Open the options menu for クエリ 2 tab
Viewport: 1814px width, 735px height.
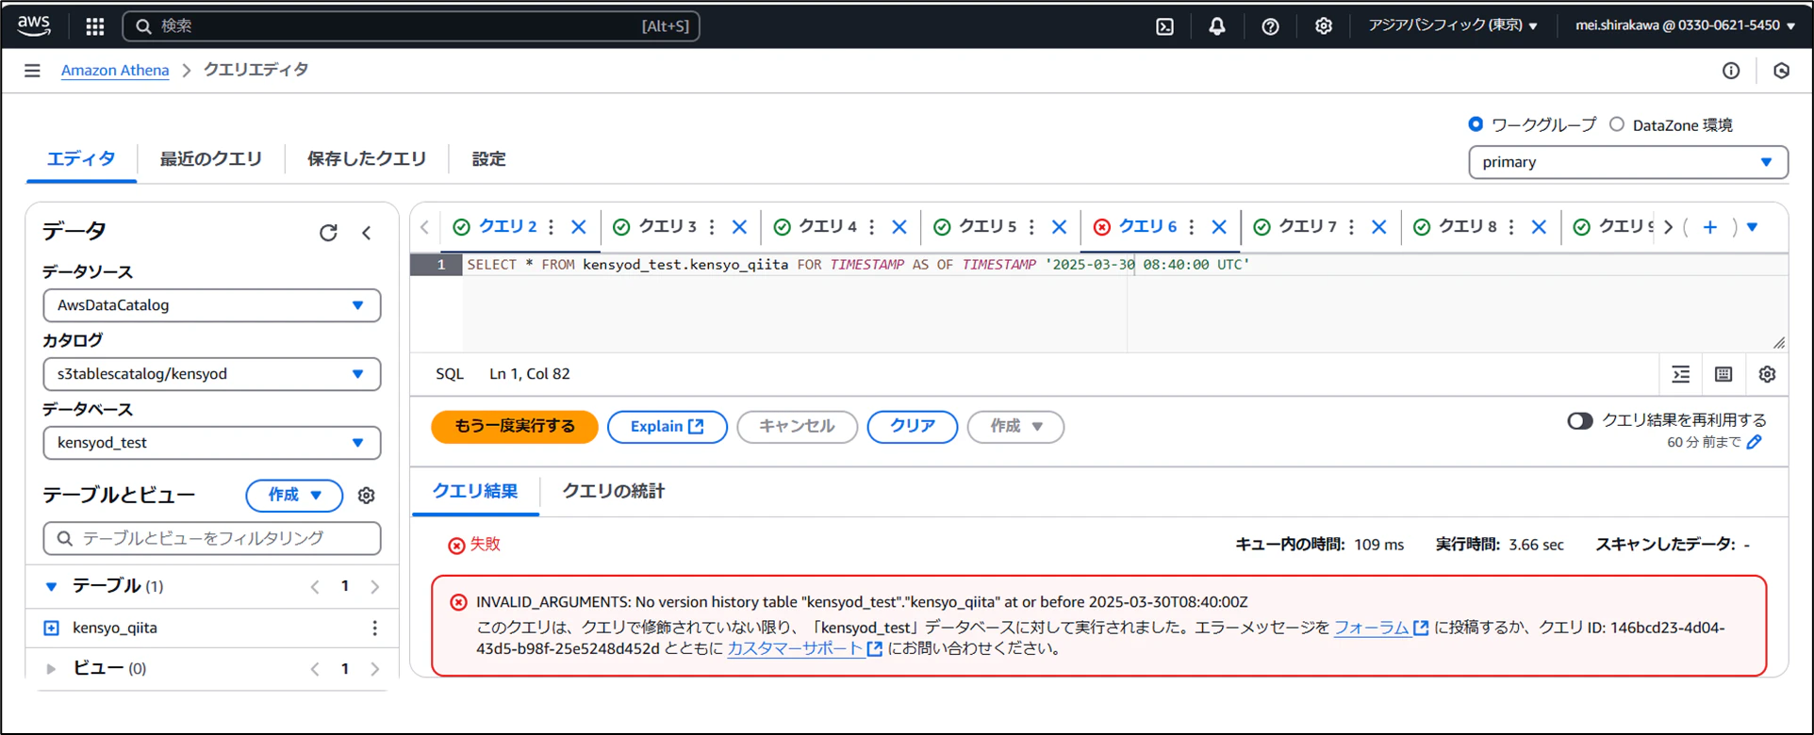552,227
